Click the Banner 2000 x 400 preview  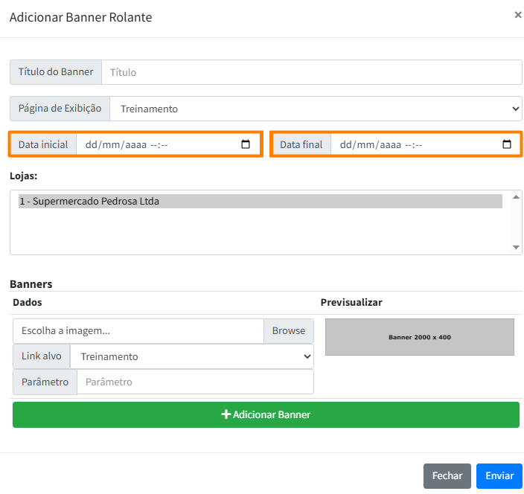pyautogui.click(x=419, y=337)
